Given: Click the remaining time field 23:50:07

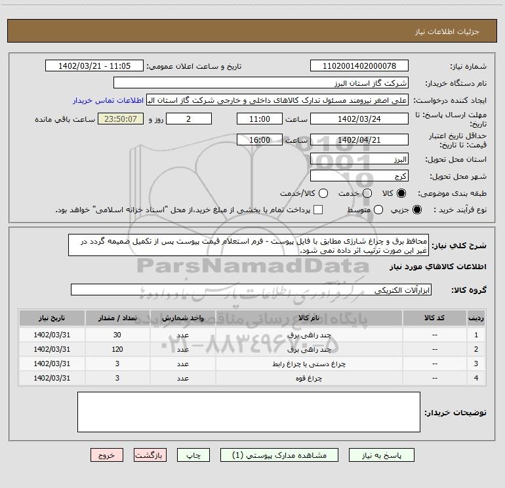Looking at the screenshot, I should [x=121, y=119].
